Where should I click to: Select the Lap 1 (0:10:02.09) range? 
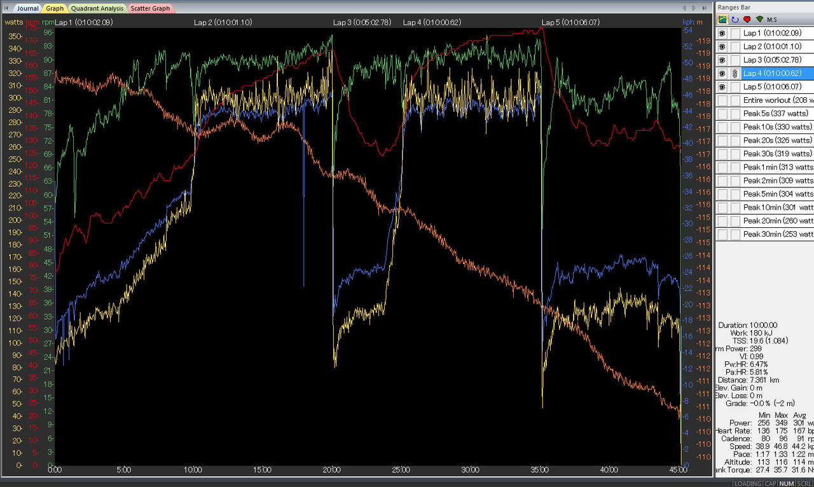click(x=777, y=33)
